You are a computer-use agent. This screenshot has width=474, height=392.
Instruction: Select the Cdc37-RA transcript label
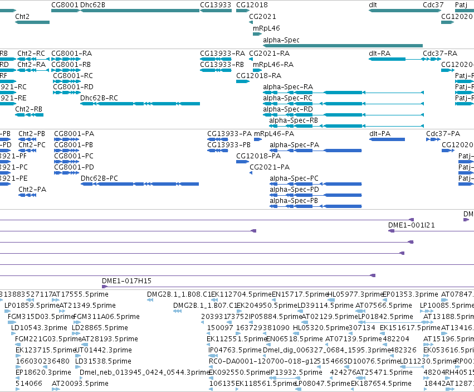pyautogui.click(x=440, y=54)
